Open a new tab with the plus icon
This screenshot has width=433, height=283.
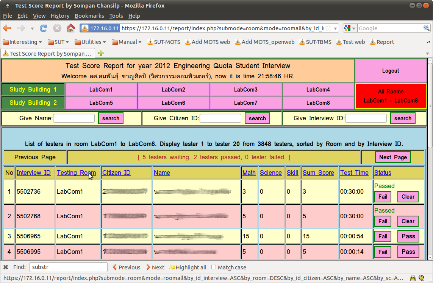pos(101,53)
